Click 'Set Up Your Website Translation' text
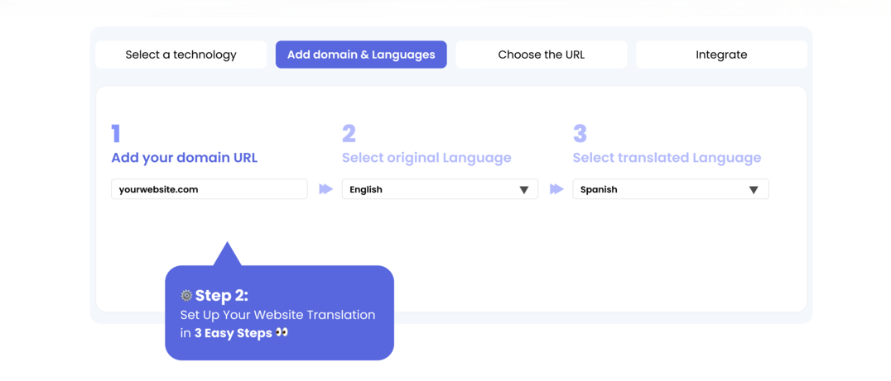This screenshot has height=381, width=891. point(278,315)
